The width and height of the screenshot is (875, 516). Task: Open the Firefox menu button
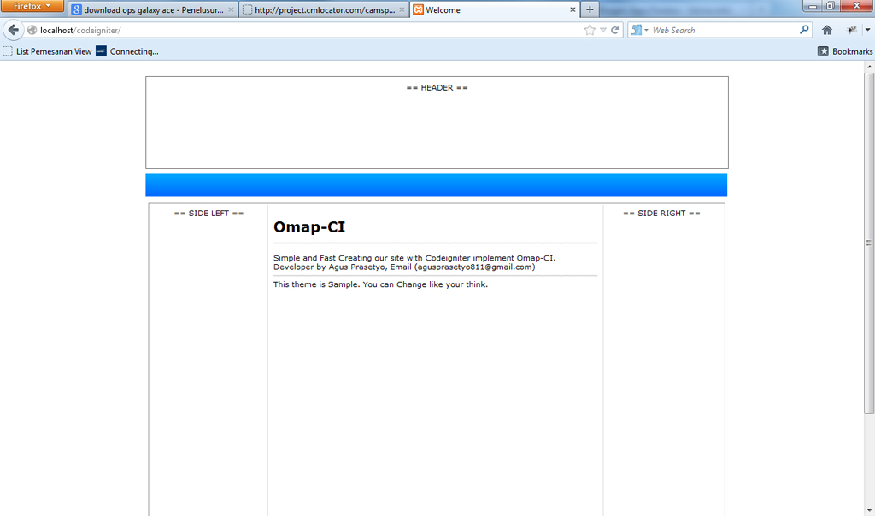32,6
